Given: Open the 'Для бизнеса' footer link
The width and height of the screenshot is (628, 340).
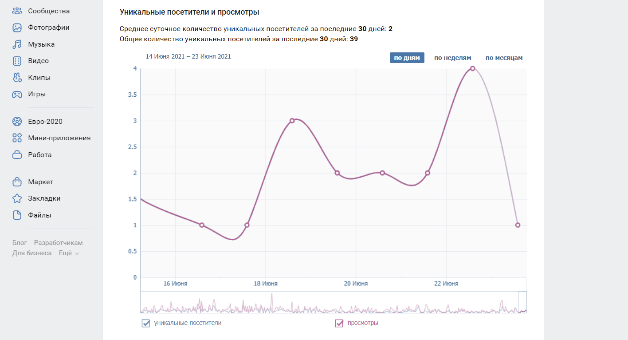Looking at the screenshot, I should pyautogui.click(x=32, y=253).
